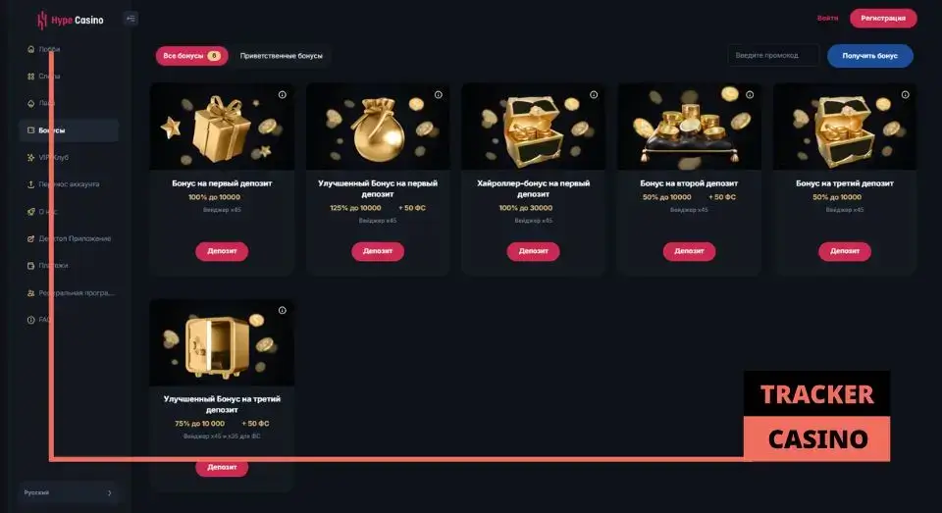Image resolution: width=942 pixels, height=513 pixels.
Task: Open info icon on first deposit bonus card
Action: 283,95
